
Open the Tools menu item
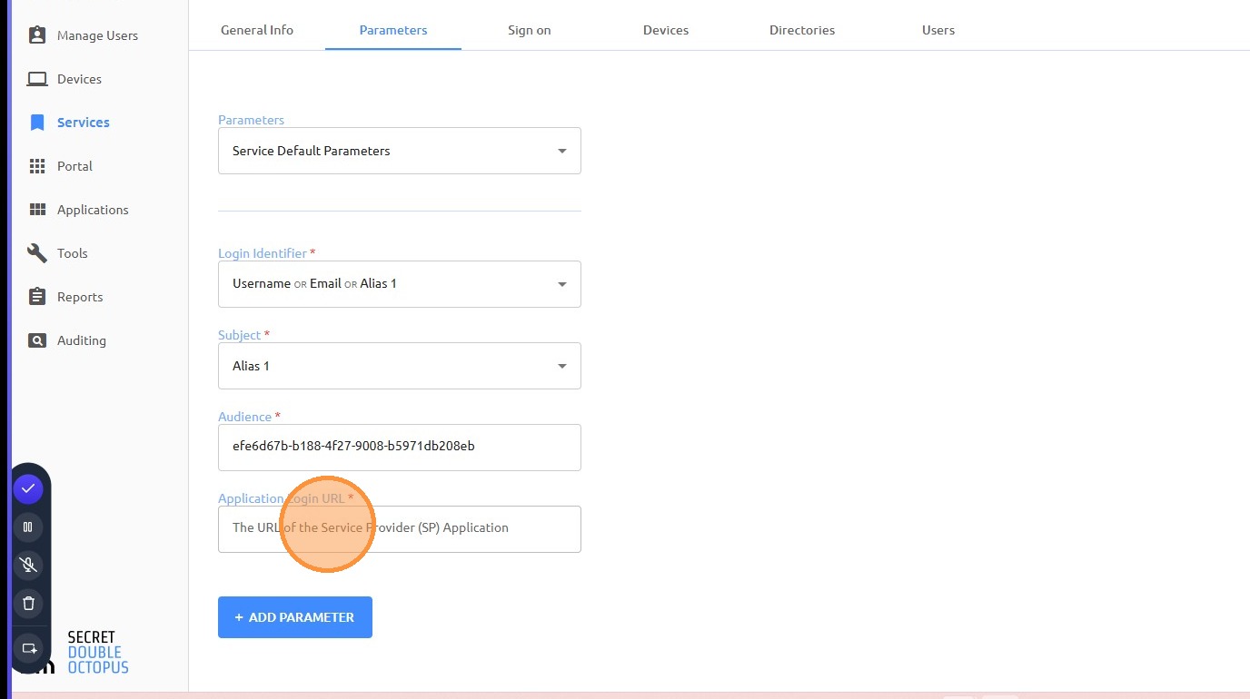click(73, 253)
